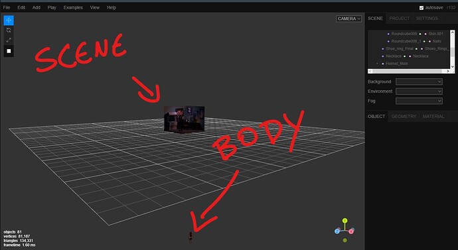The image size is (458, 250).
Task: Open the Edit menu
Action: pyautogui.click(x=21, y=7)
